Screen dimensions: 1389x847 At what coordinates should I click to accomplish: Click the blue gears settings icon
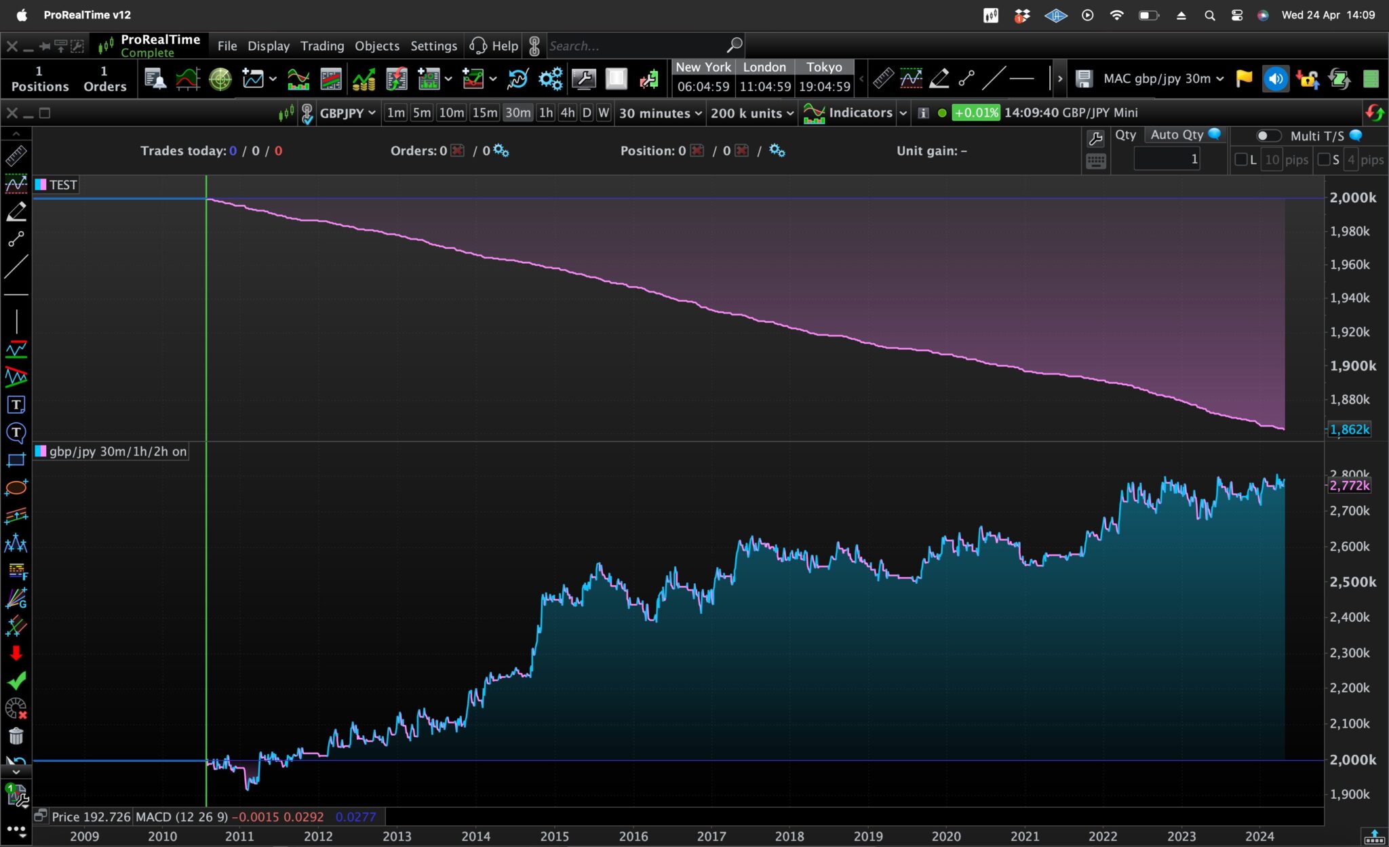point(550,79)
